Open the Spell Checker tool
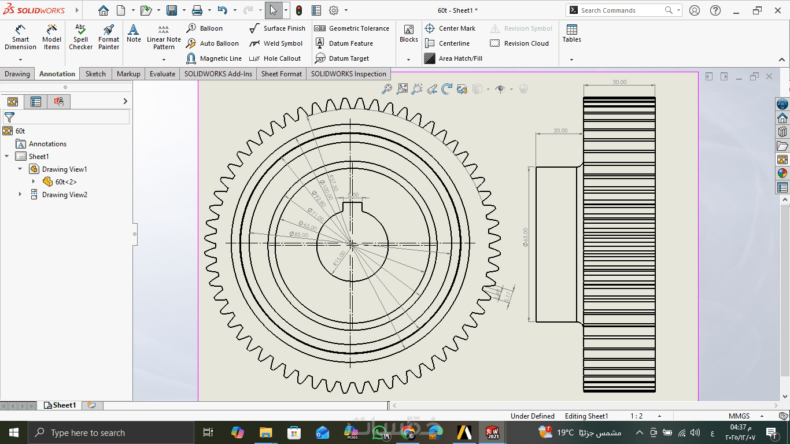This screenshot has width=790, height=444. pos(80,37)
